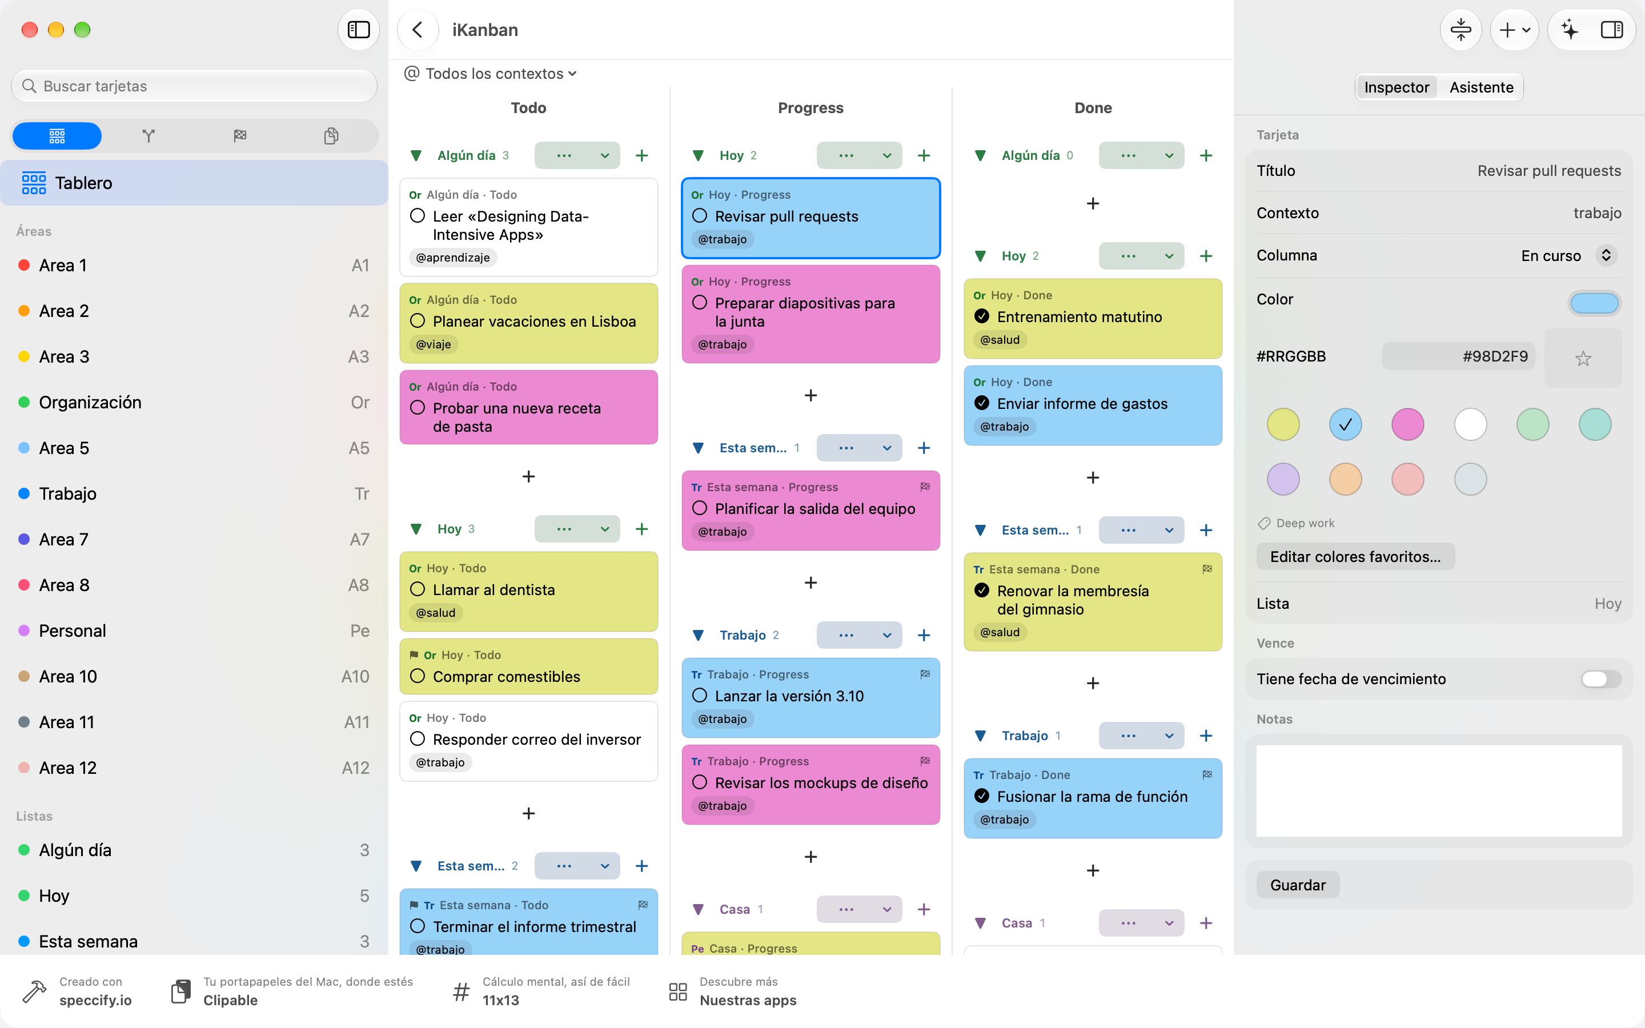Open the add plus menu in toolbar
The width and height of the screenshot is (1645, 1028).
[1514, 30]
